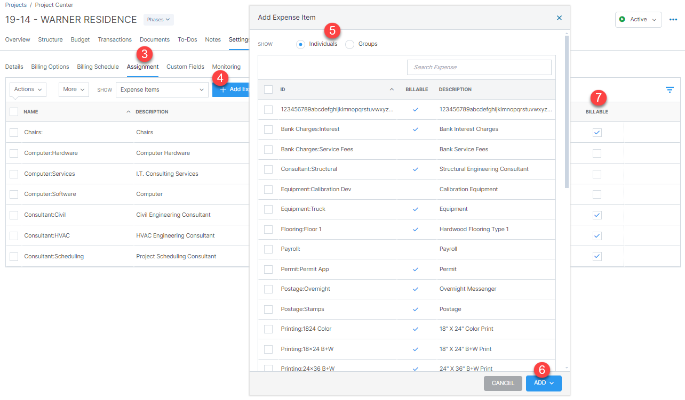This screenshot has height=400, width=685.
Task: Check the Permit:Permit App row checkbox
Action: (x=268, y=270)
